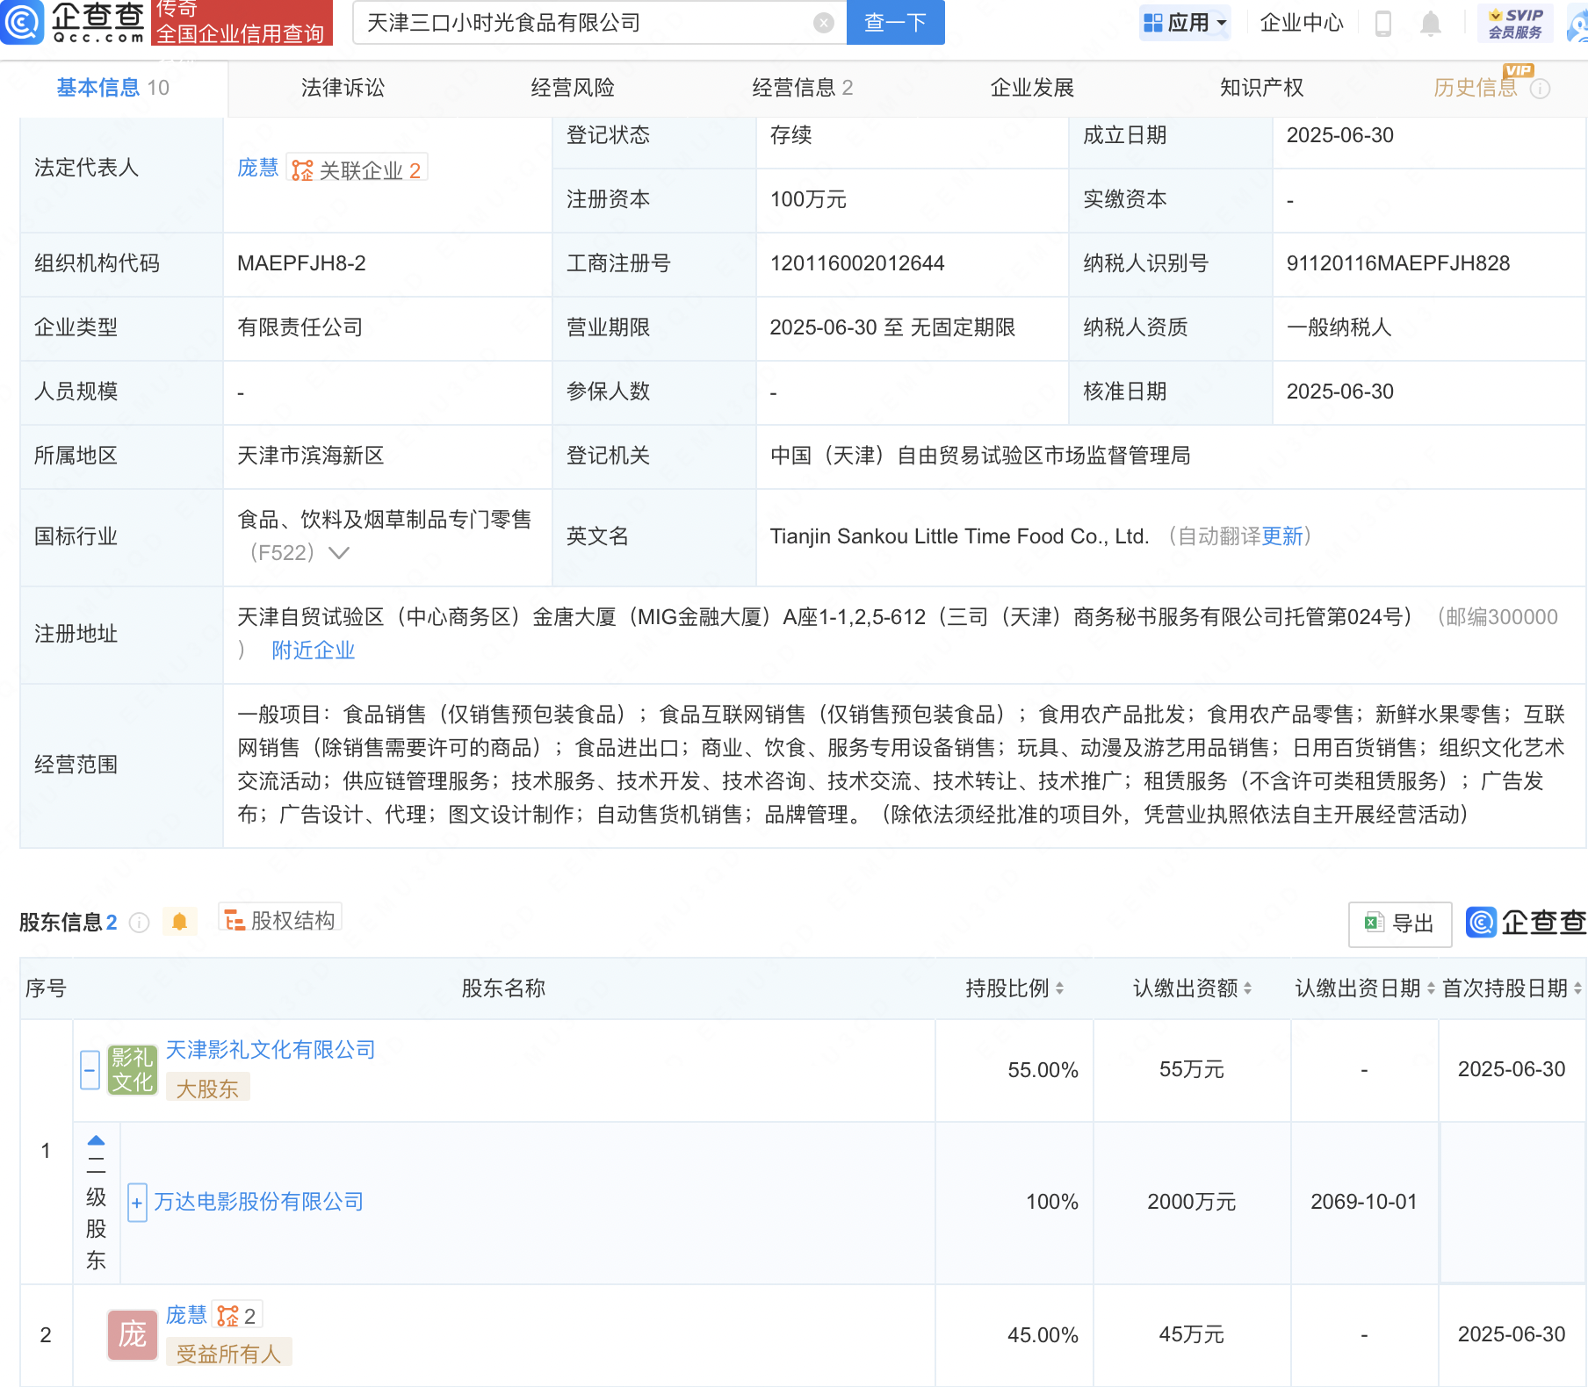Click the 查一下 search button
The height and width of the screenshot is (1387, 1588).
coord(895,23)
